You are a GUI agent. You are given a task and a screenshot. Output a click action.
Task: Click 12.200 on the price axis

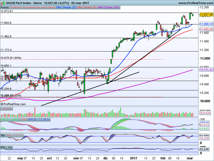[204, 7]
